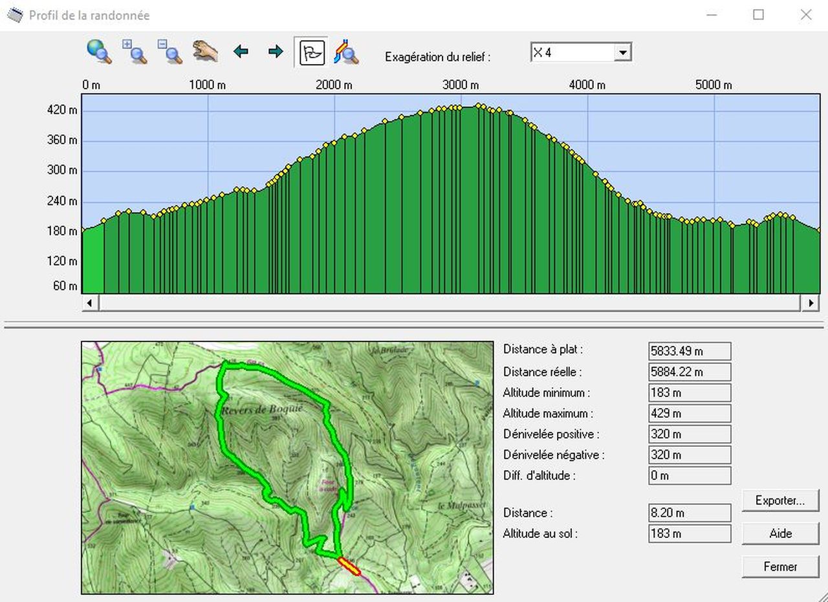The height and width of the screenshot is (602, 828).
Task: Maximize the Profil de la randonnée window
Action: 758,14
